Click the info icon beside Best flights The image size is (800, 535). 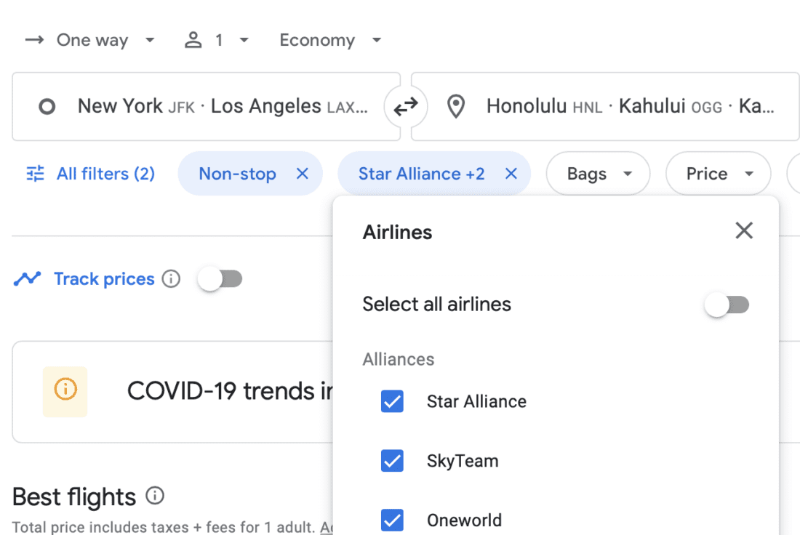(x=155, y=496)
